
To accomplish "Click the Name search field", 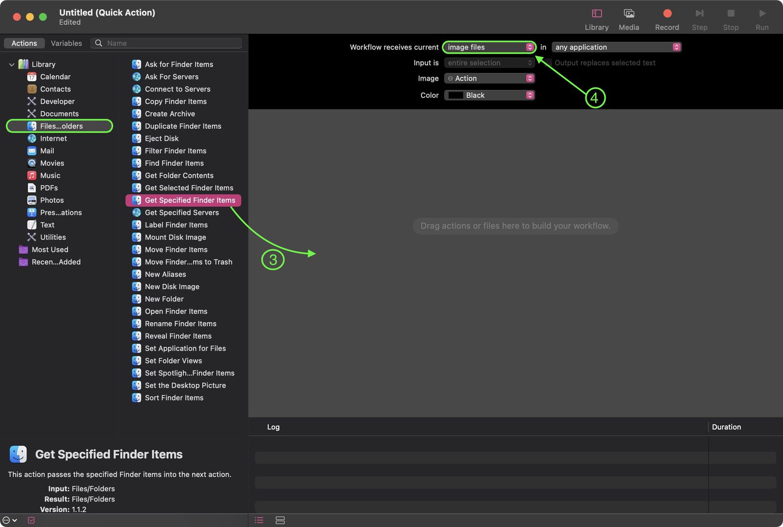I will (x=166, y=43).
